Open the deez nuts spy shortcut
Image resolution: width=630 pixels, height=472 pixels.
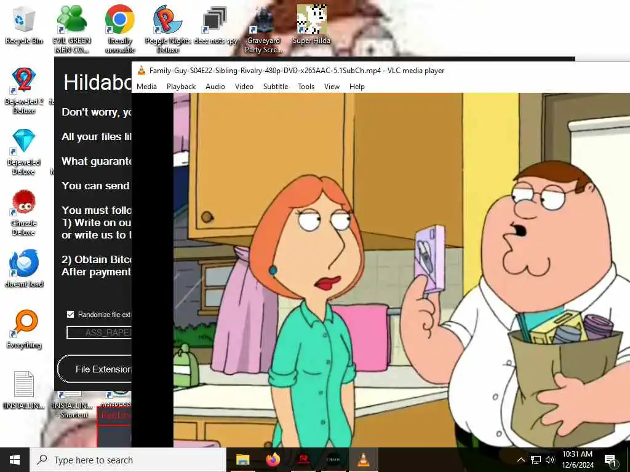pos(215,26)
